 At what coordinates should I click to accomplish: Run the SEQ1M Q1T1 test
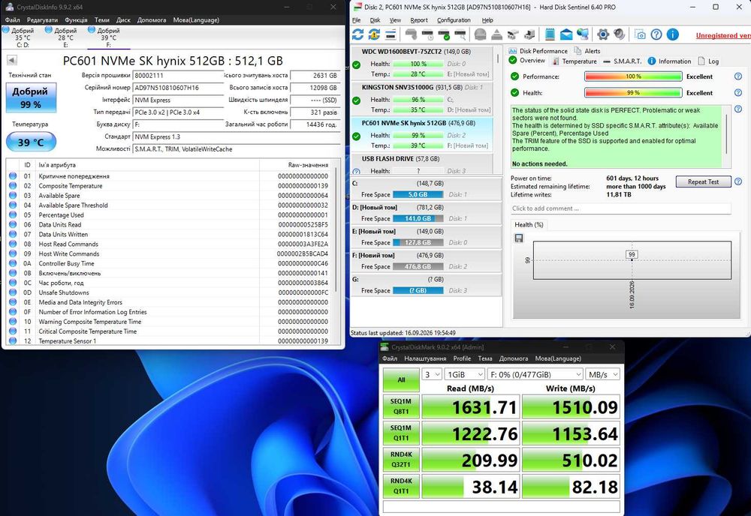point(401,433)
